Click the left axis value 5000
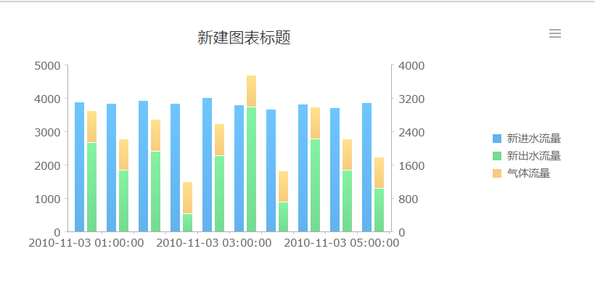This screenshot has width=595, height=288. [x=47, y=66]
